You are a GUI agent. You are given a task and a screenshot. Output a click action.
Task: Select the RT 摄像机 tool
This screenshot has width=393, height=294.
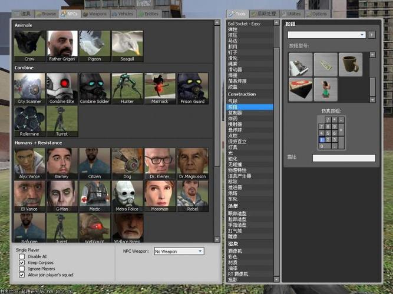tap(250, 274)
